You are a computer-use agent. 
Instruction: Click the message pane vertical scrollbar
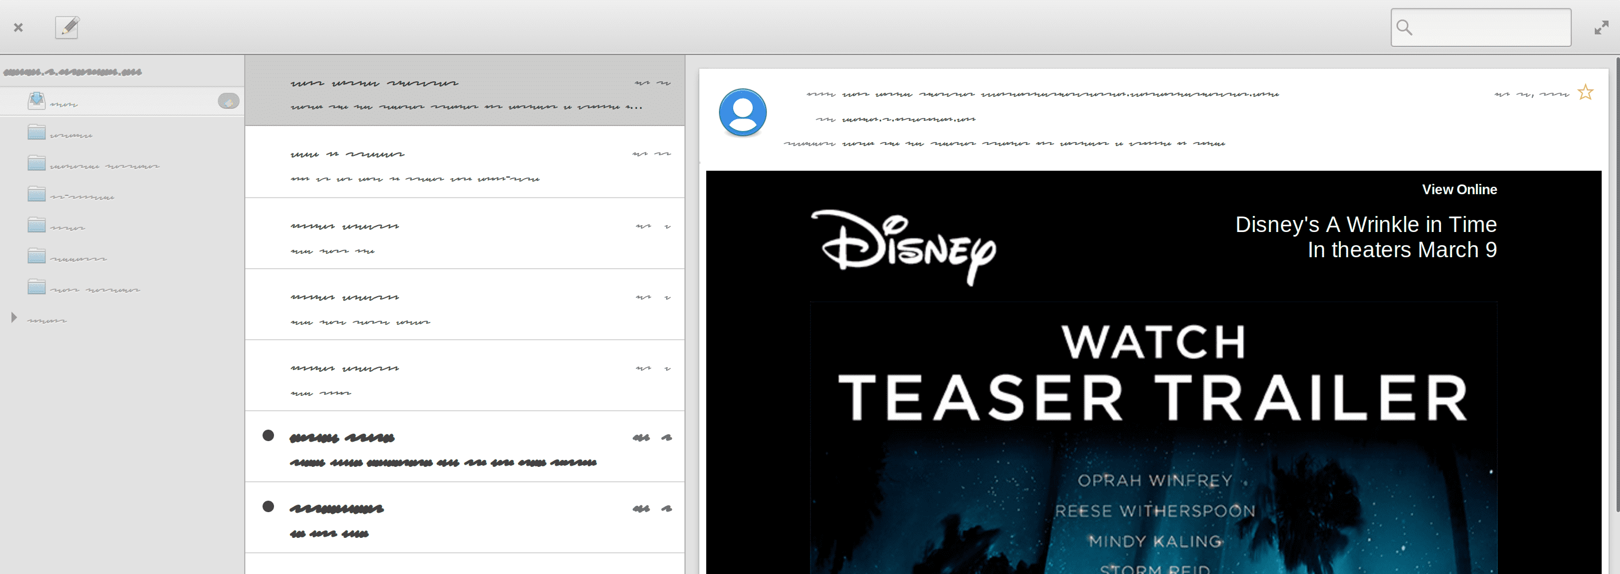[x=1617, y=283]
